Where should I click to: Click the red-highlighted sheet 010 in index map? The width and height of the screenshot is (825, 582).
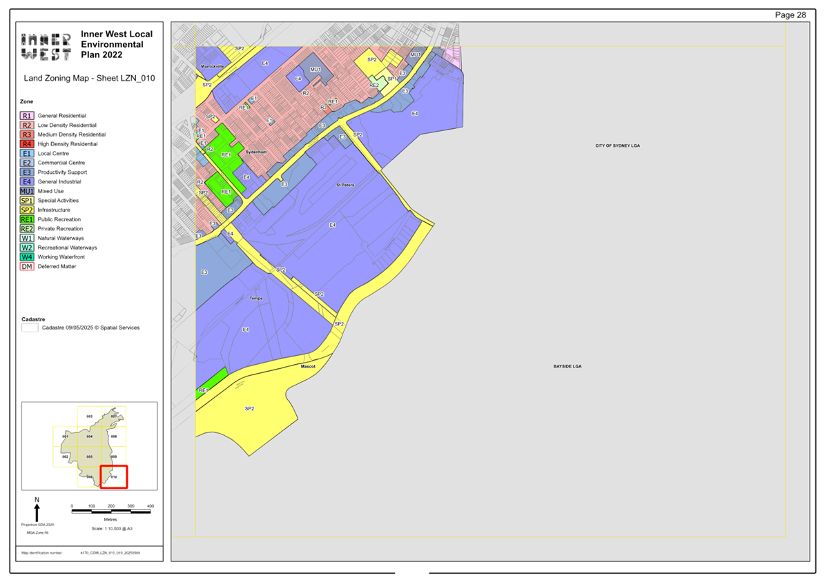(114, 477)
